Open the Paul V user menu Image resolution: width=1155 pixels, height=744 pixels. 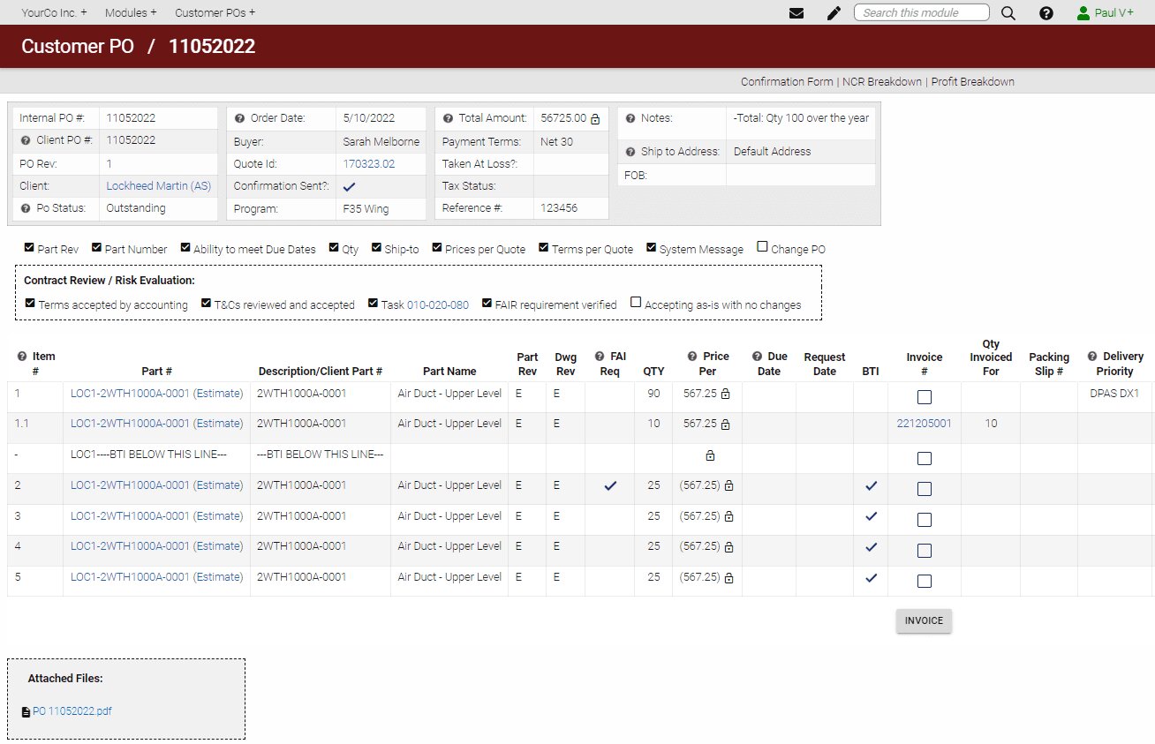click(1106, 13)
